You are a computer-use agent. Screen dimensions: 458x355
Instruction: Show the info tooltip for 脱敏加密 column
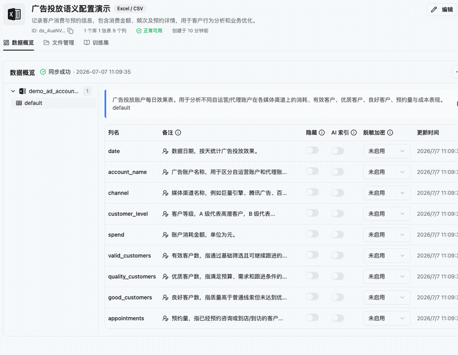(x=390, y=132)
